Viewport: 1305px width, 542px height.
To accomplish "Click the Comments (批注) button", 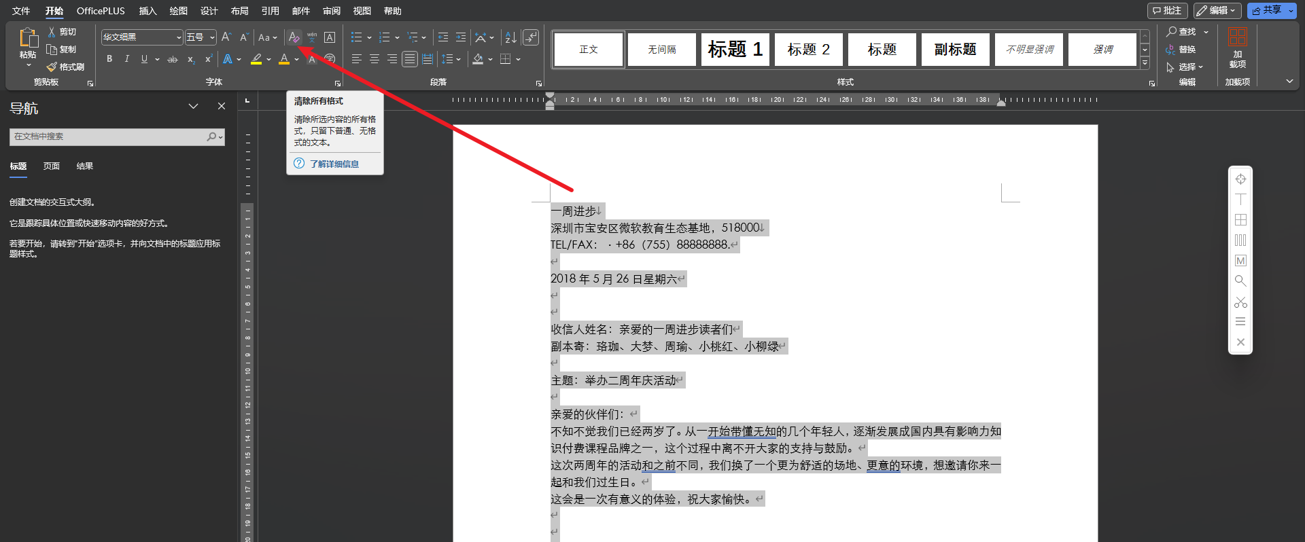I will tap(1167, 11).
